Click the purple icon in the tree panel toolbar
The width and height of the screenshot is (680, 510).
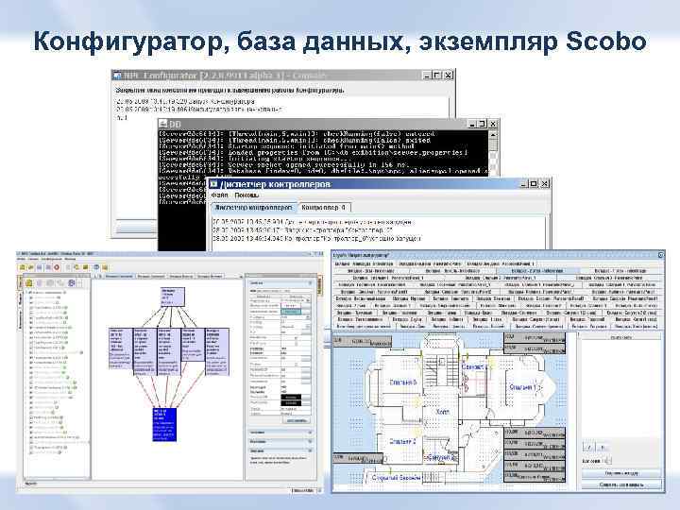click(72, 283)
